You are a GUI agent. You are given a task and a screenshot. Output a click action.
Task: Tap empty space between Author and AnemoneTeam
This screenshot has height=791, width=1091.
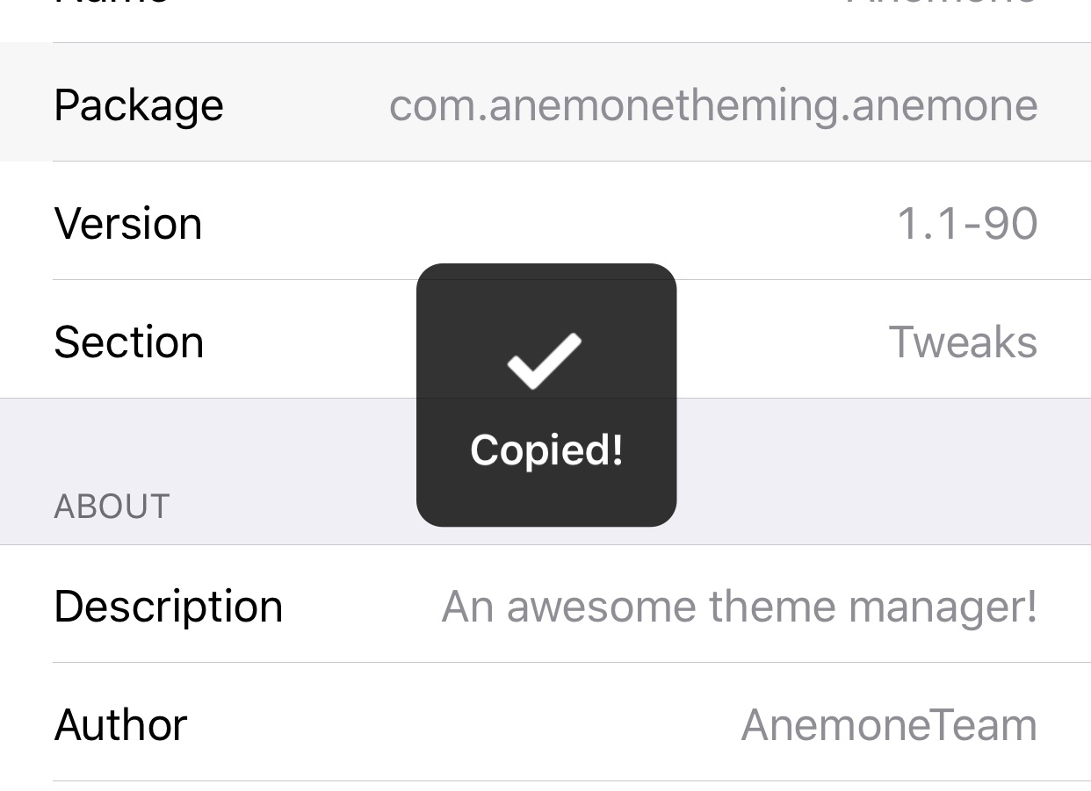pyautogui.click(x=464, y=725)
